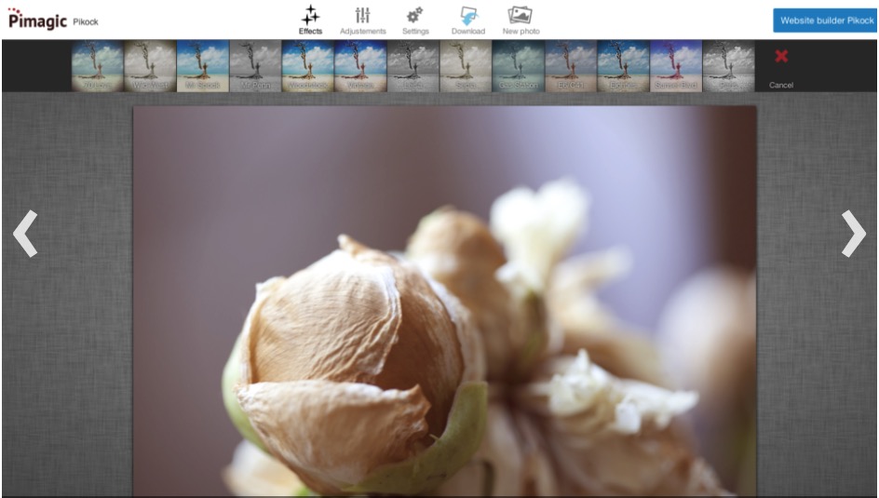This screenshot has width=879, height=498.
Task: Choose the Mr Penn filter
Action: coord(255,65)
